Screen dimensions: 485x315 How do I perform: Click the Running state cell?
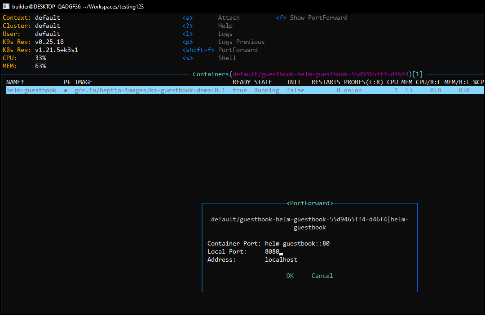[267, 90]
